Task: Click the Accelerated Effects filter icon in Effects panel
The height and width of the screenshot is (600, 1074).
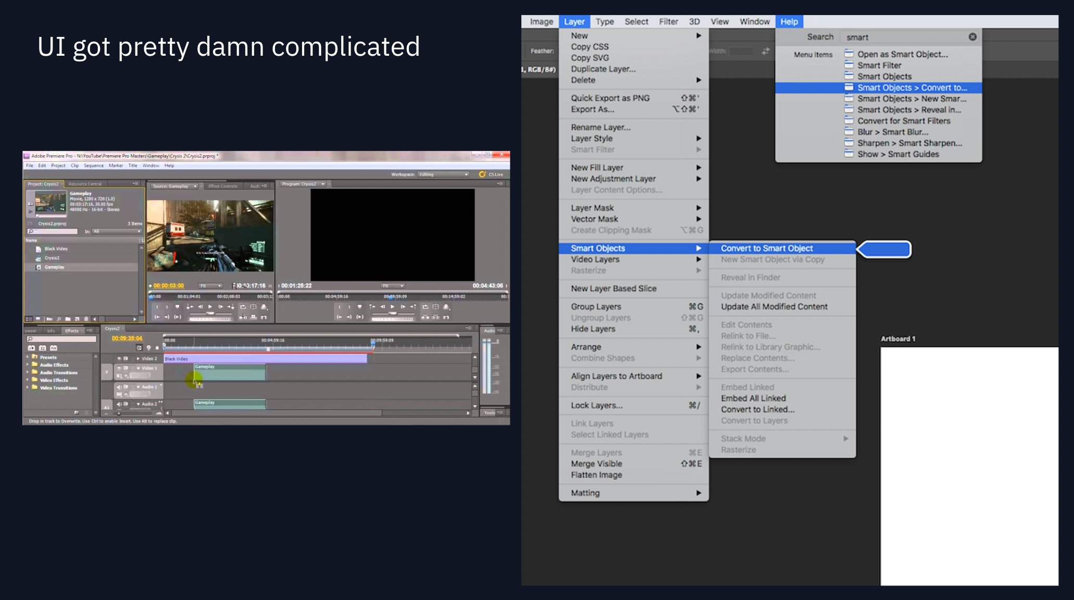Action: pyautogui.click(x=31, y=348)
